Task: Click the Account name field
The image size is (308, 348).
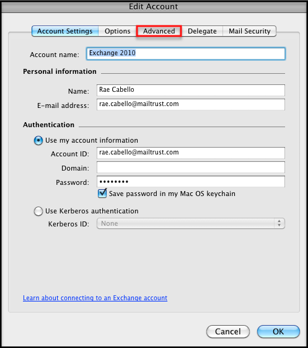Action: pyautogui.click(x=186, y=53)
